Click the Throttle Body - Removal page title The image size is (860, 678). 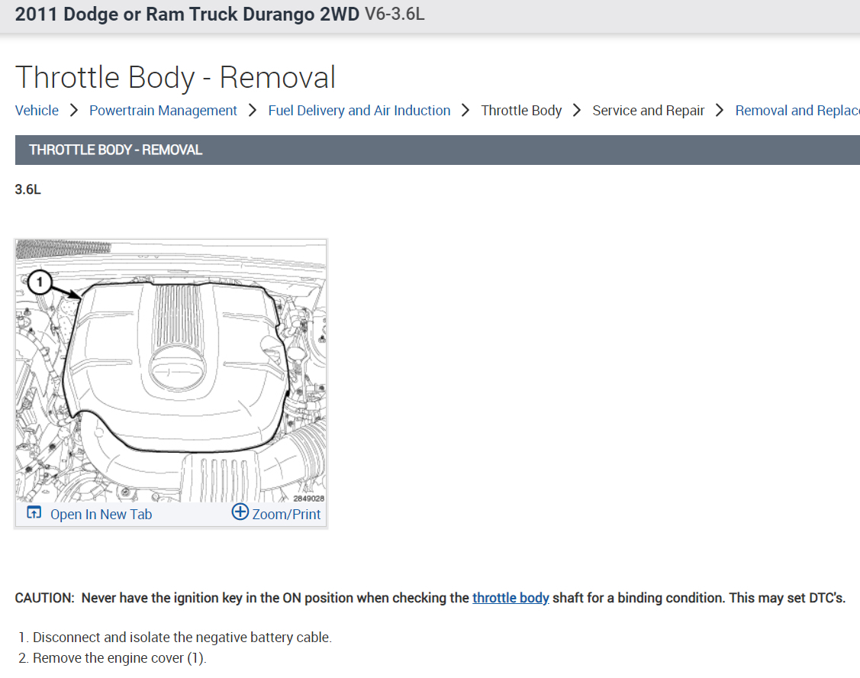pos(176,77)
